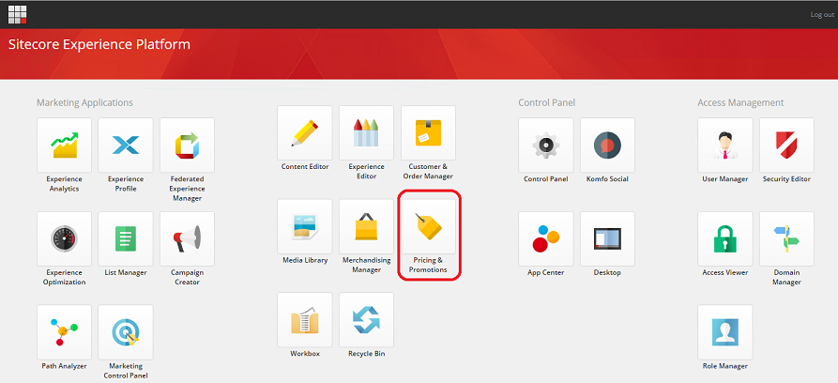Open the Path Analyzer tile
Image resolution: width=838 pixels, height=383 pixels.
coord(64,332)
